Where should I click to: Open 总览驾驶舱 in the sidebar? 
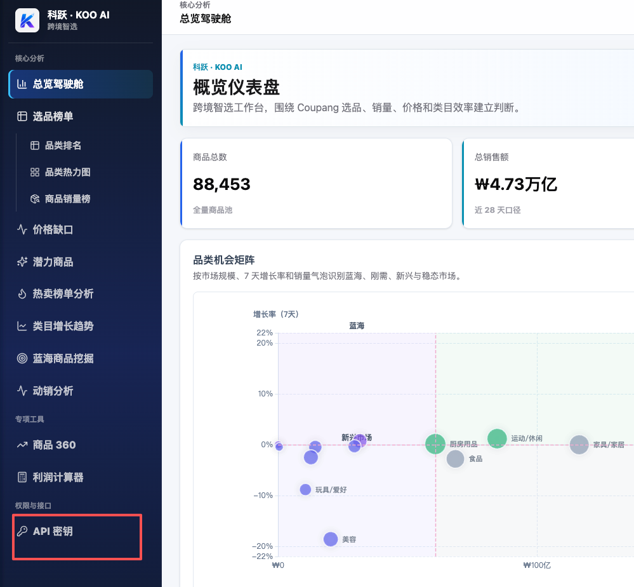coord(81,84)
